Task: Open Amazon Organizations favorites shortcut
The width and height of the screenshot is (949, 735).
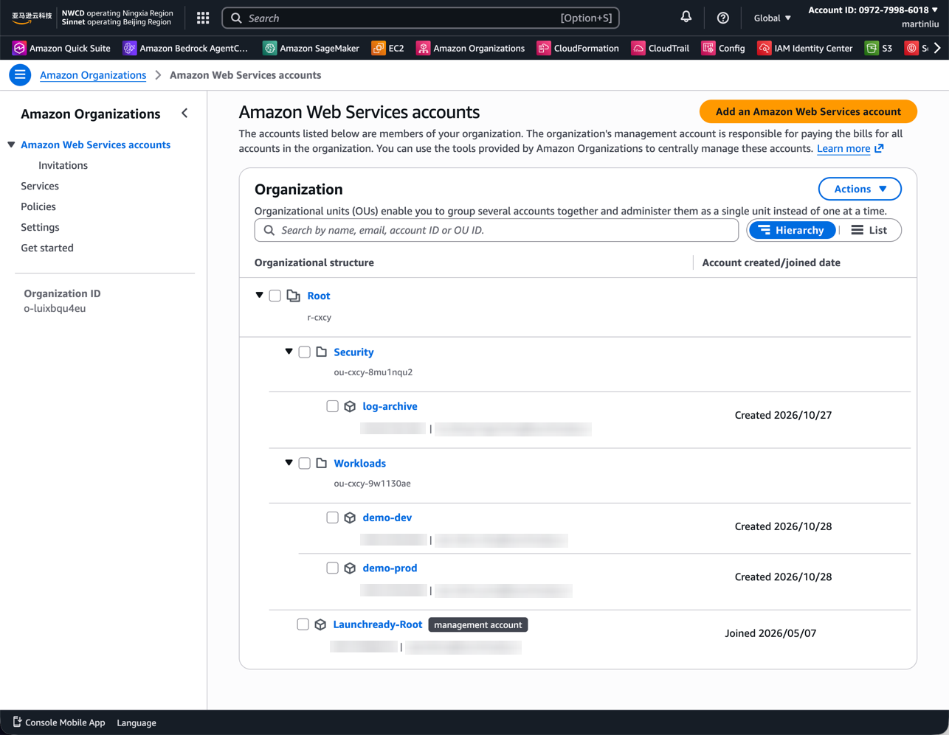Action: coord(471,48)
